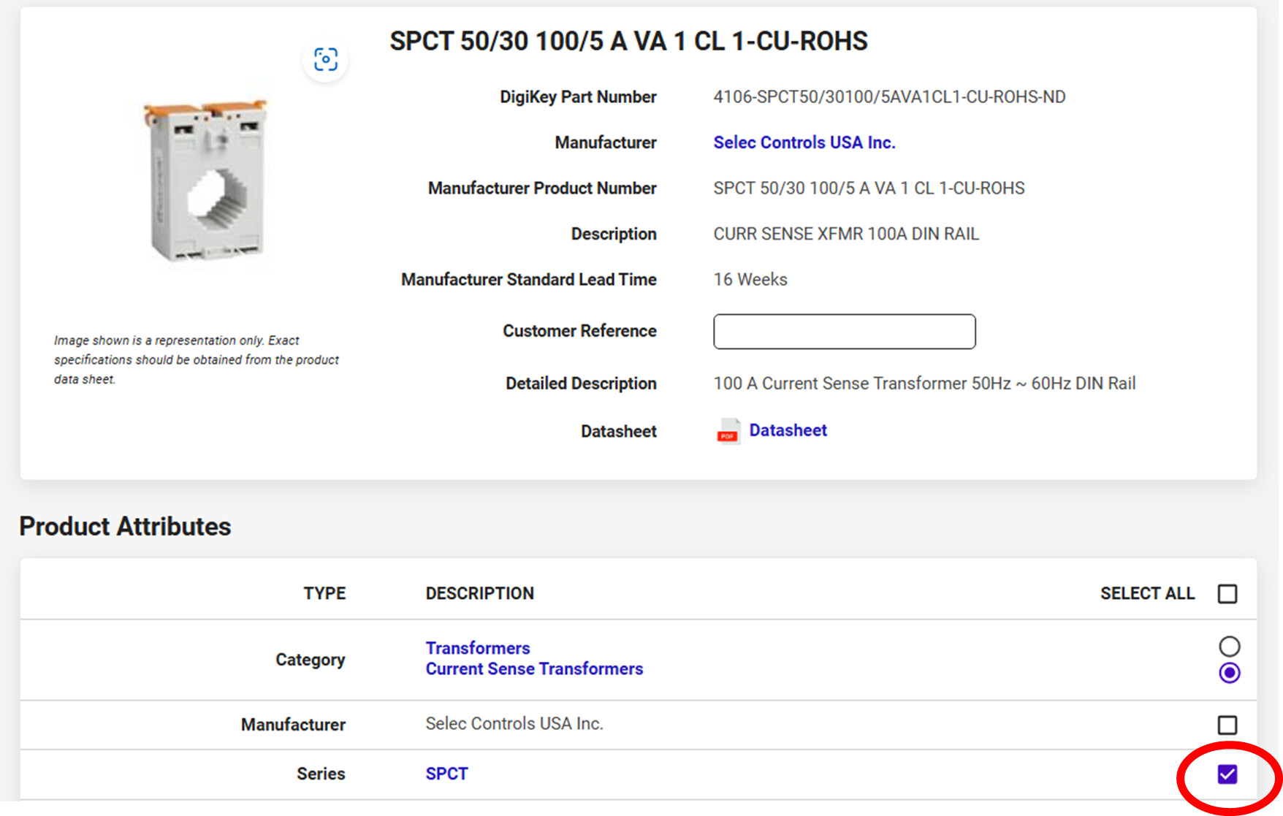Follow the Current Sense Transformers link
1283x816 pixels.
[x=534, y=668]
